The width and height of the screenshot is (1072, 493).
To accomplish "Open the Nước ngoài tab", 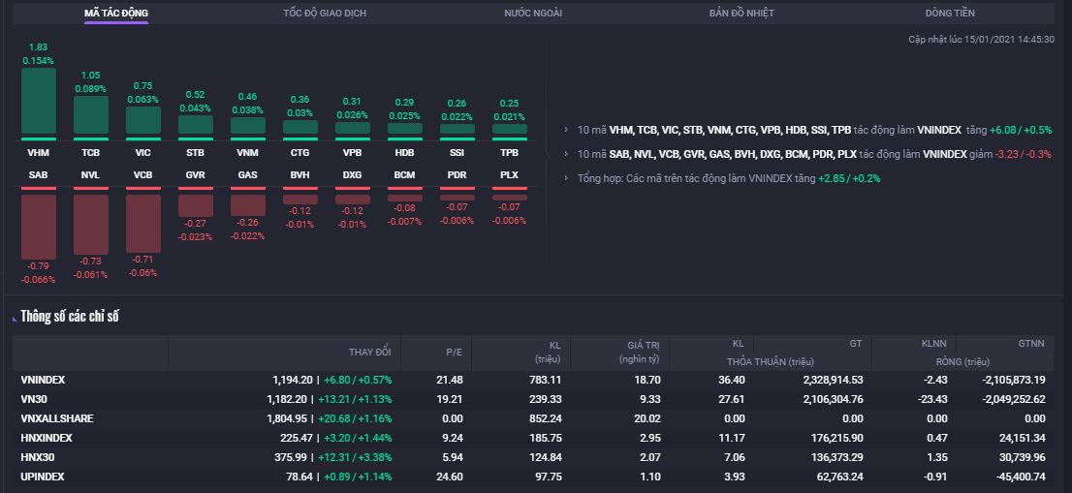I will 533,14.
